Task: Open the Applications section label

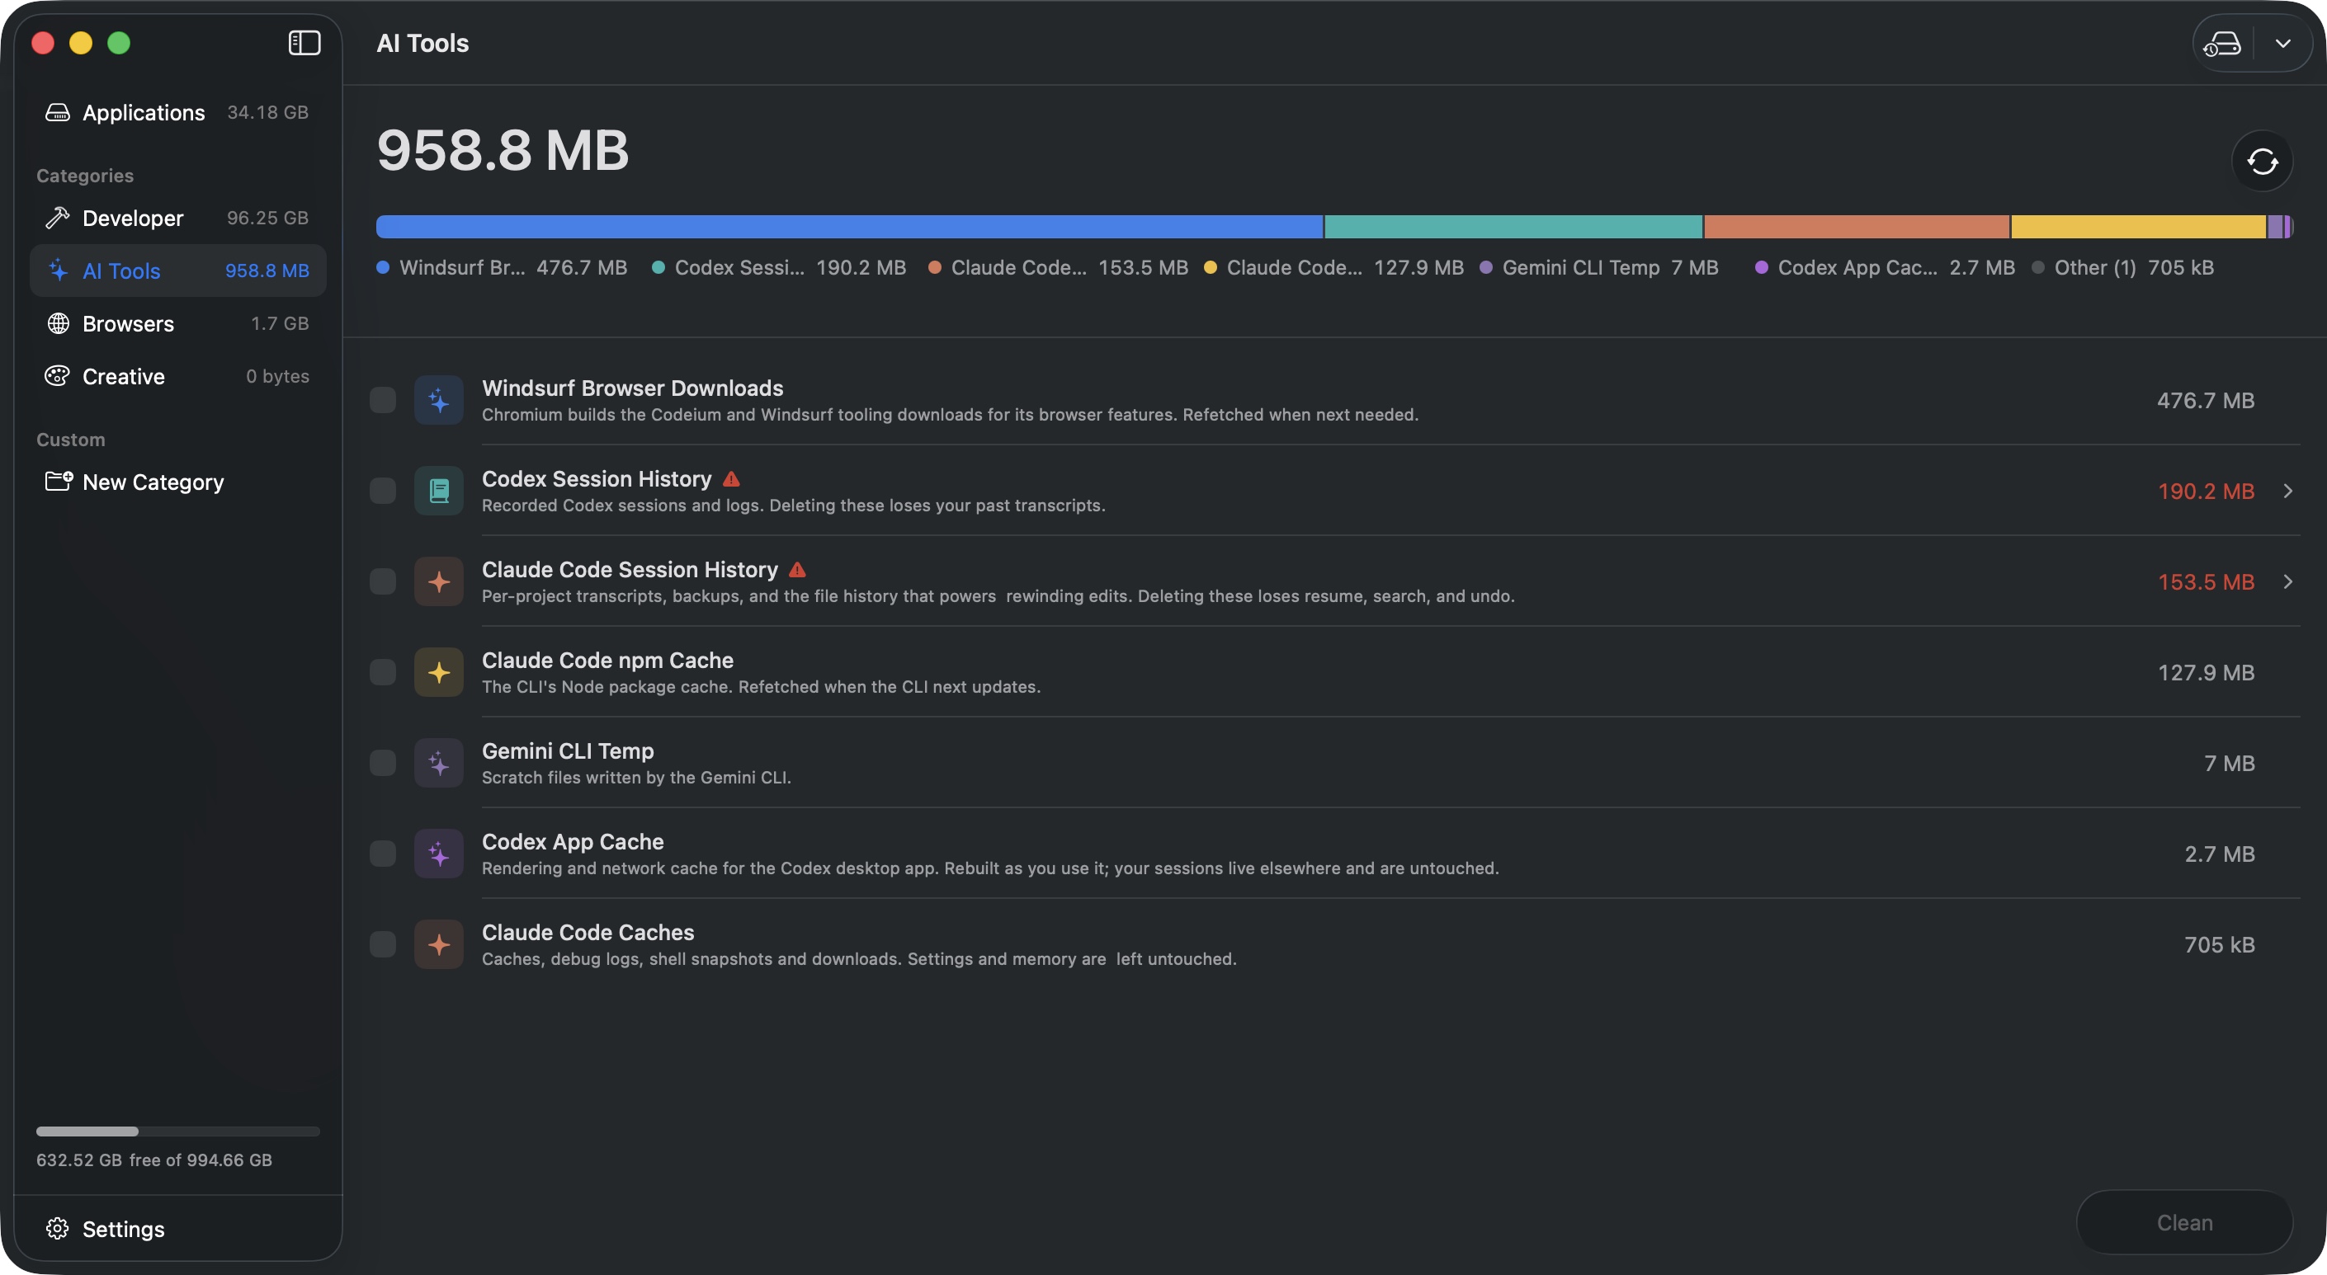Action: click(144, 112)
